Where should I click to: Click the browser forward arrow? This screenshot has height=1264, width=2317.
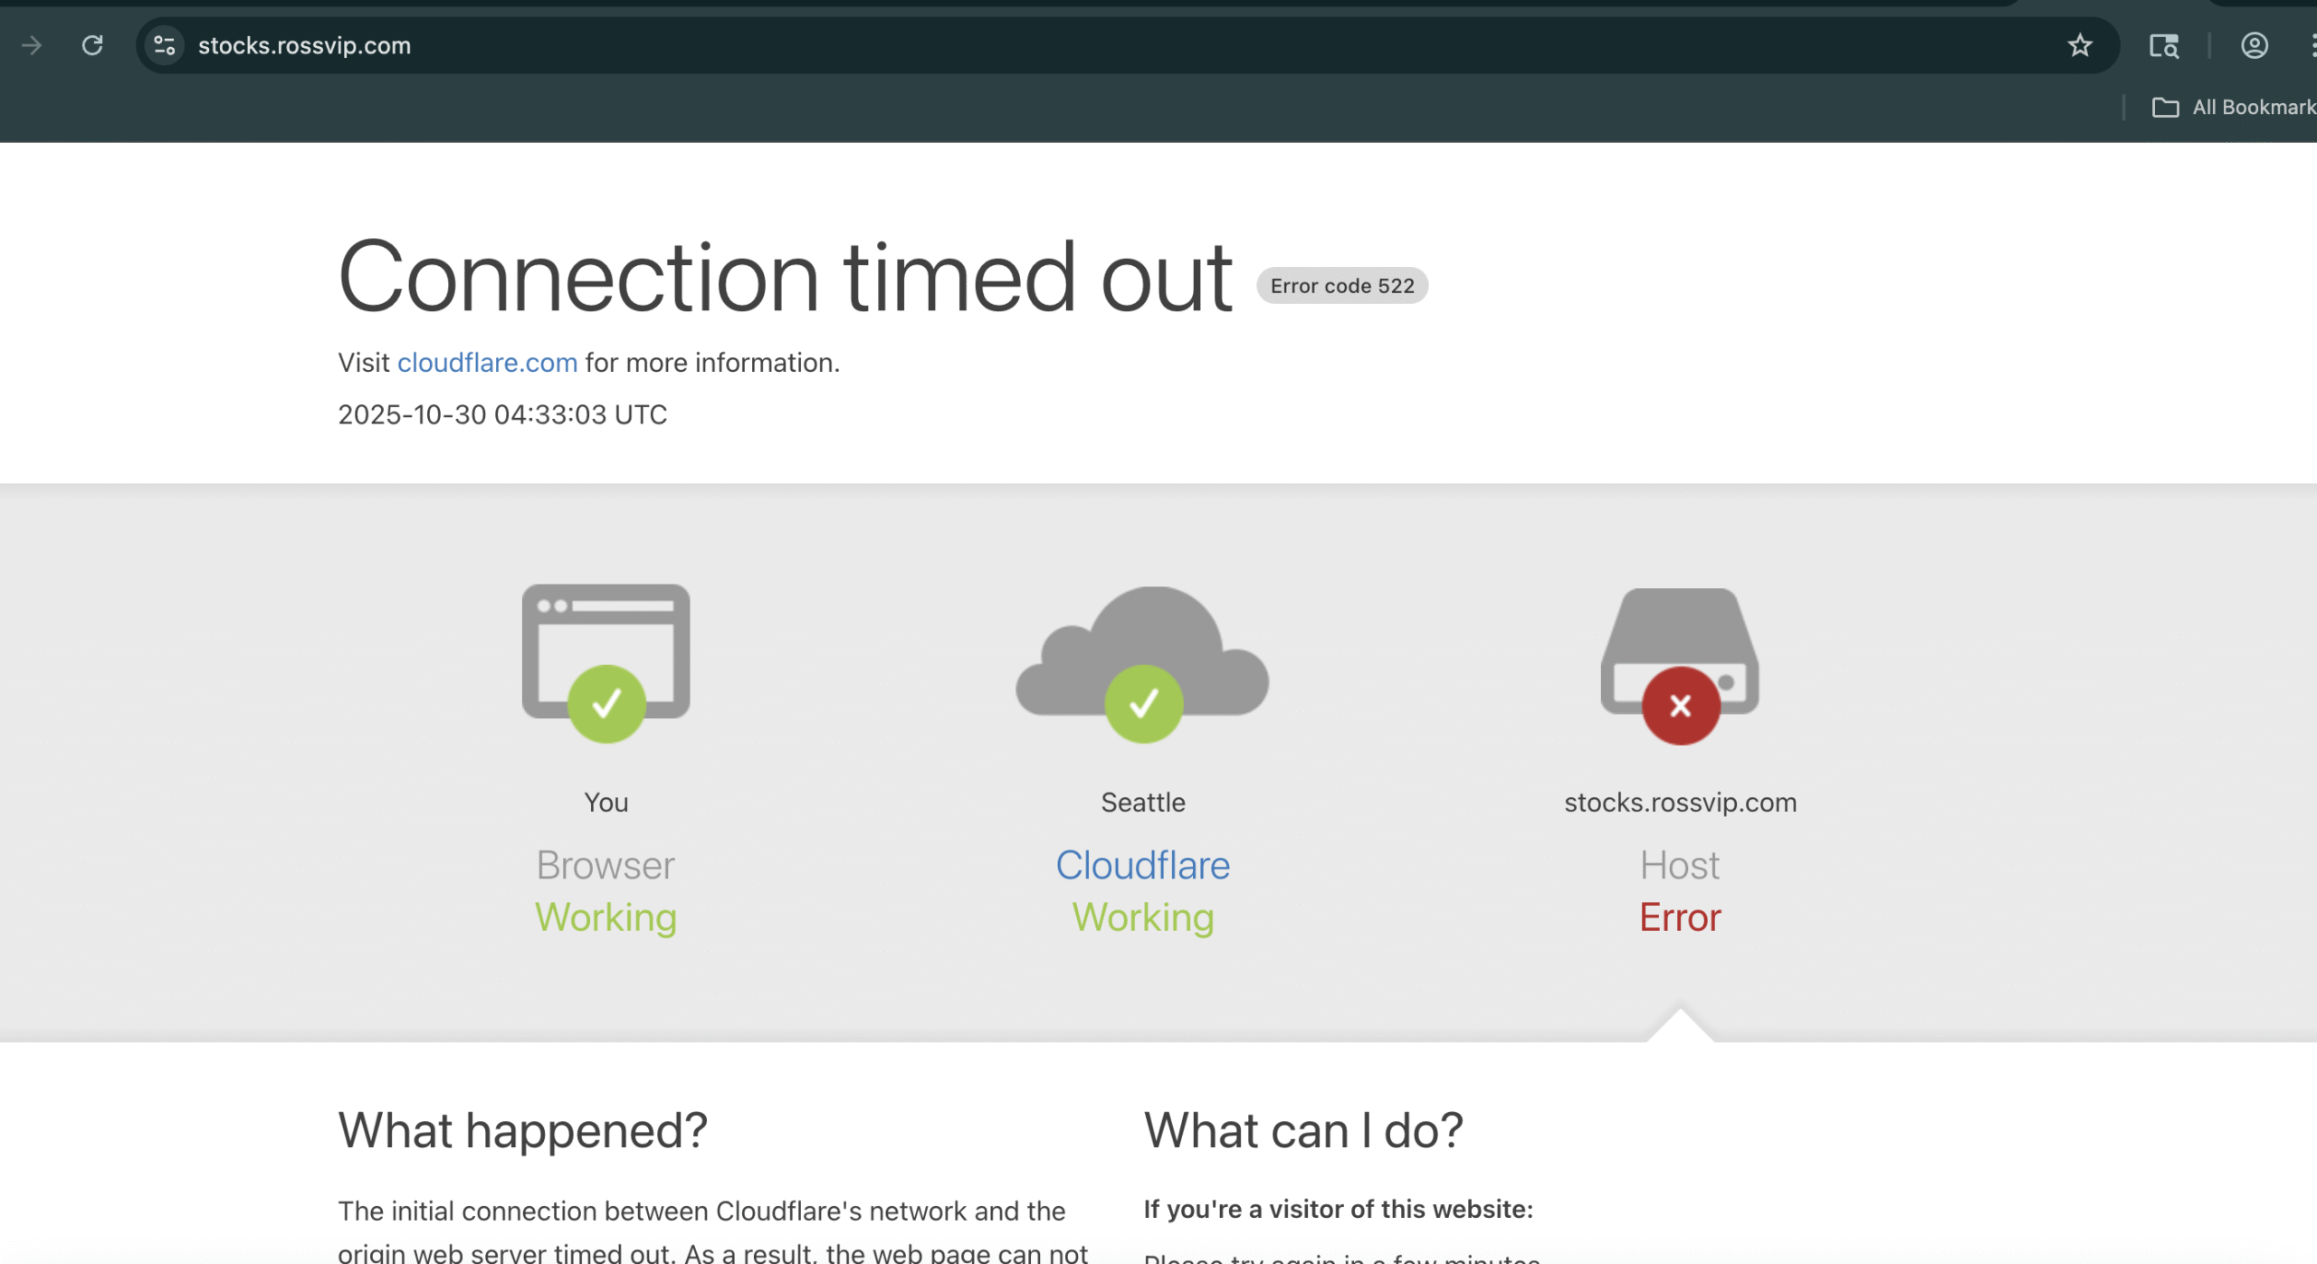[32, 45]
